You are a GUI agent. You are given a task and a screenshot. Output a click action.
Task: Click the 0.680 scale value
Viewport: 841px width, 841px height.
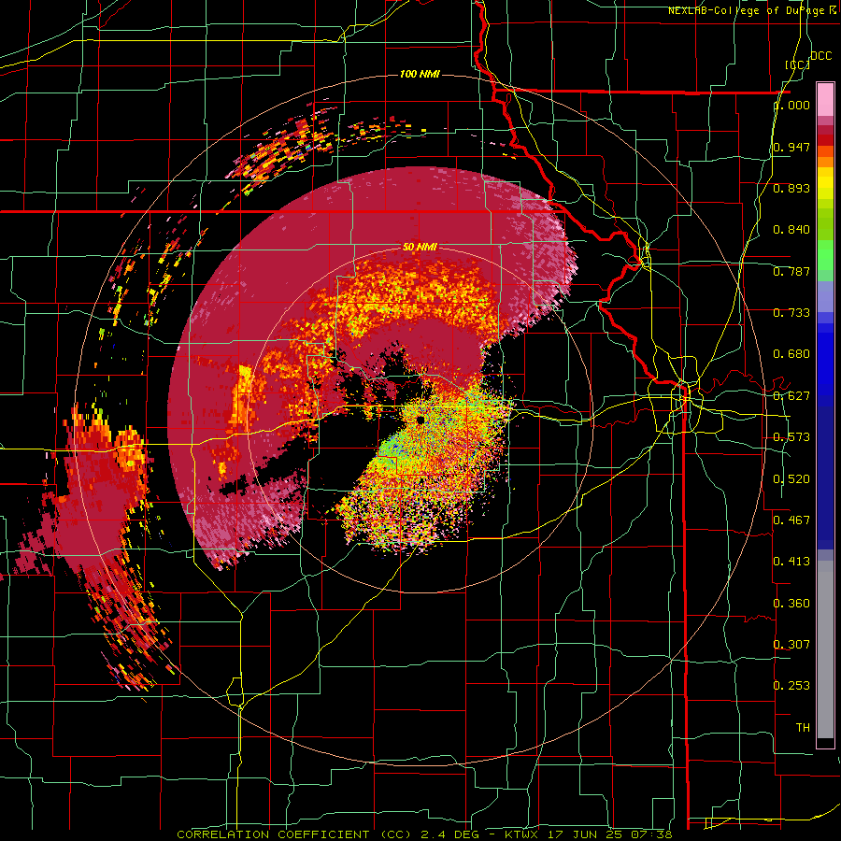tap(791, 354)
